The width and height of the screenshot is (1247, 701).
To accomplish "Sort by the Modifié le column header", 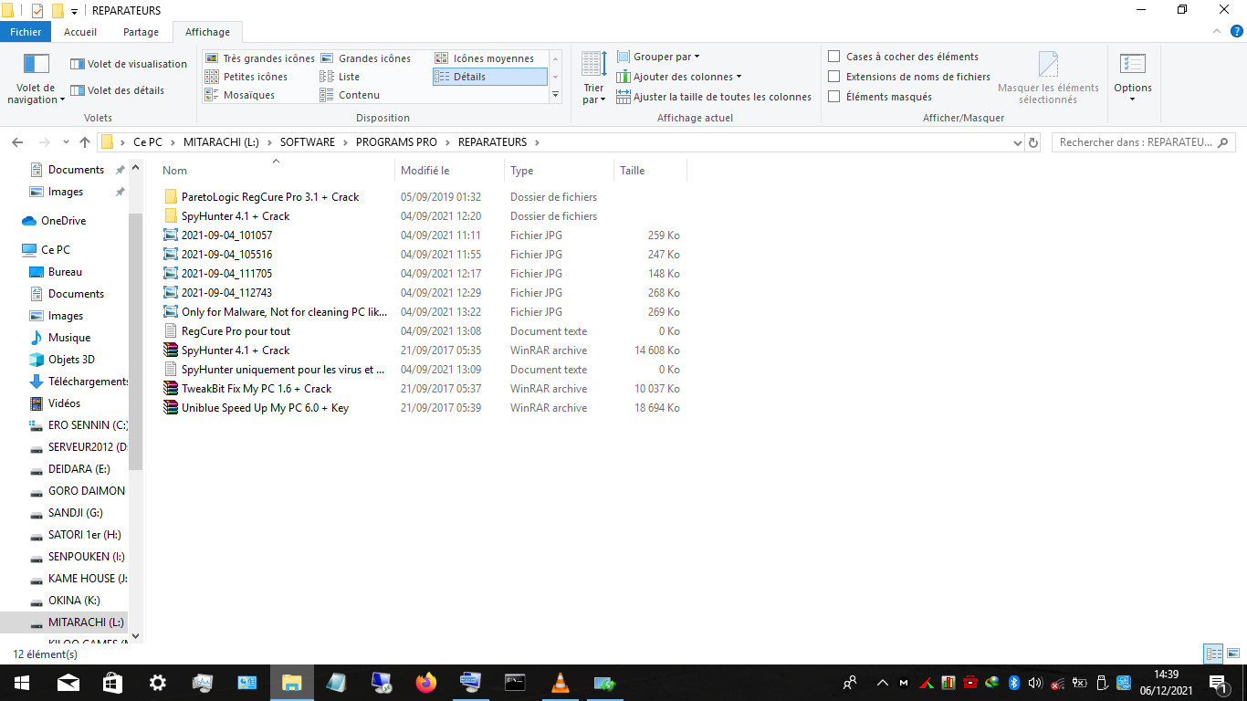I will coord(449,171).
